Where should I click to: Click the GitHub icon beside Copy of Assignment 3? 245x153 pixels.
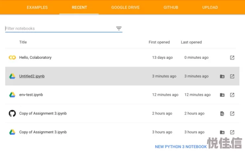pos(12,114)
